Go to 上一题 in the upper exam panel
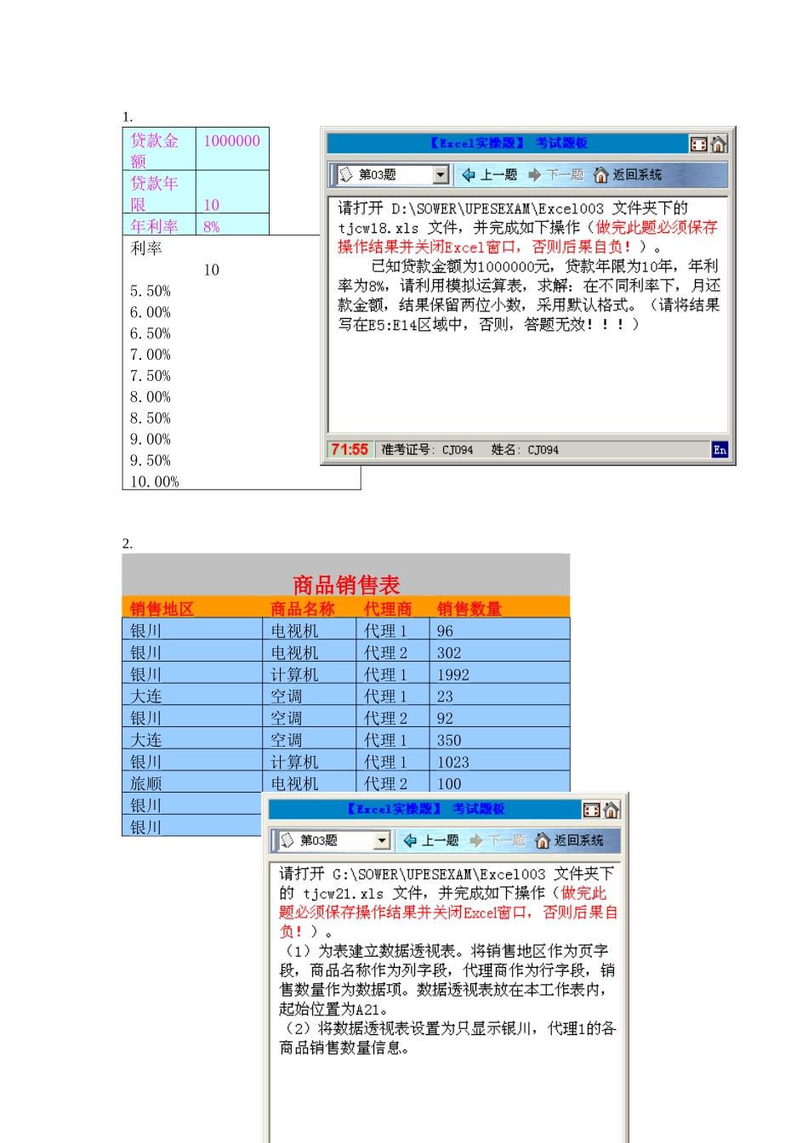The width and height of the screenshot is (808, 1143). tap(490, 175)
